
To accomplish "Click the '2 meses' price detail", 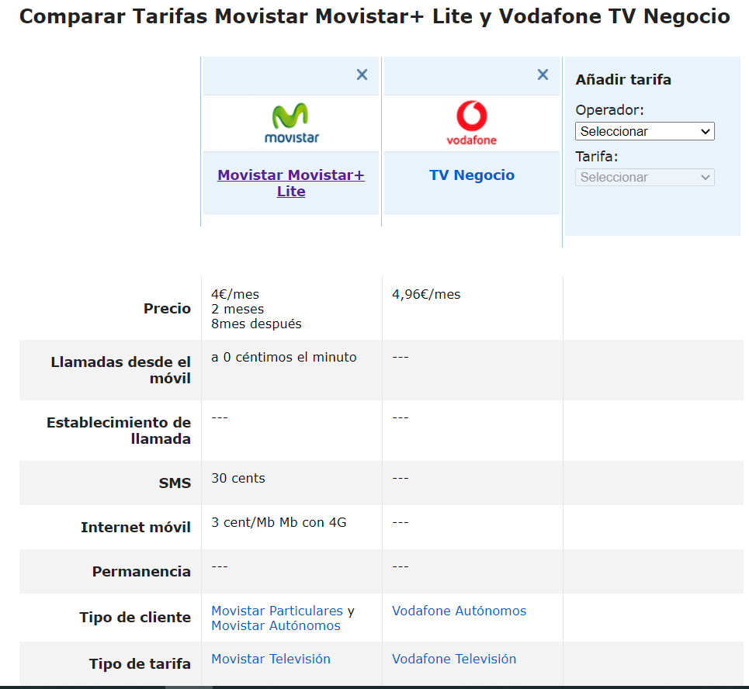I will [x=238, y=309].
